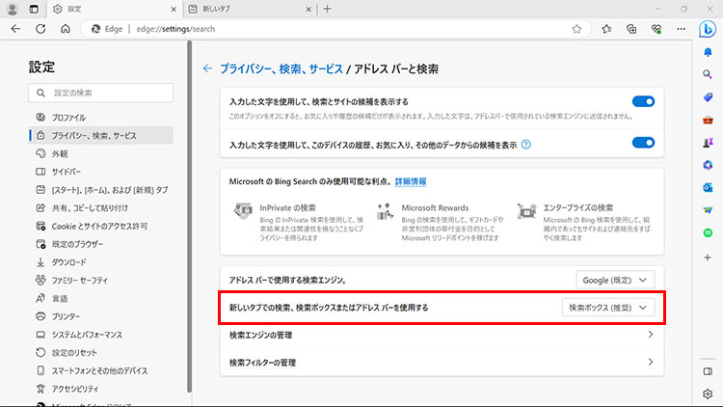Open Bing Copilot icon in top-right corner
The image size is (723, 407).
click(x=708, y=28)
